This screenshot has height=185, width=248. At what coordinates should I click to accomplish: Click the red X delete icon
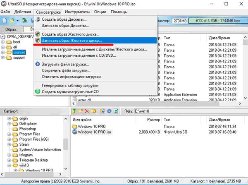tap(87, 111)
